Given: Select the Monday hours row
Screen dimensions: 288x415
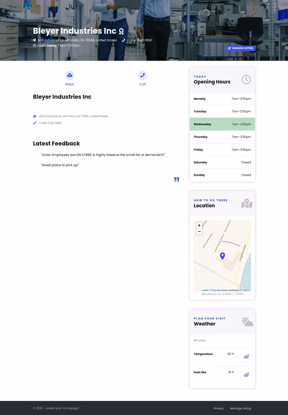Looking at the screenshot, I should [x=222, y=99].
